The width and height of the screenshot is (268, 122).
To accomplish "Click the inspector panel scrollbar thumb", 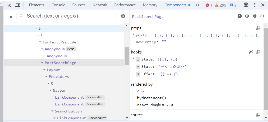I will 266,69.
